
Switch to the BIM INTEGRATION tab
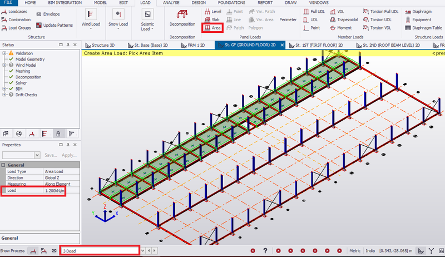coord(65,3)
